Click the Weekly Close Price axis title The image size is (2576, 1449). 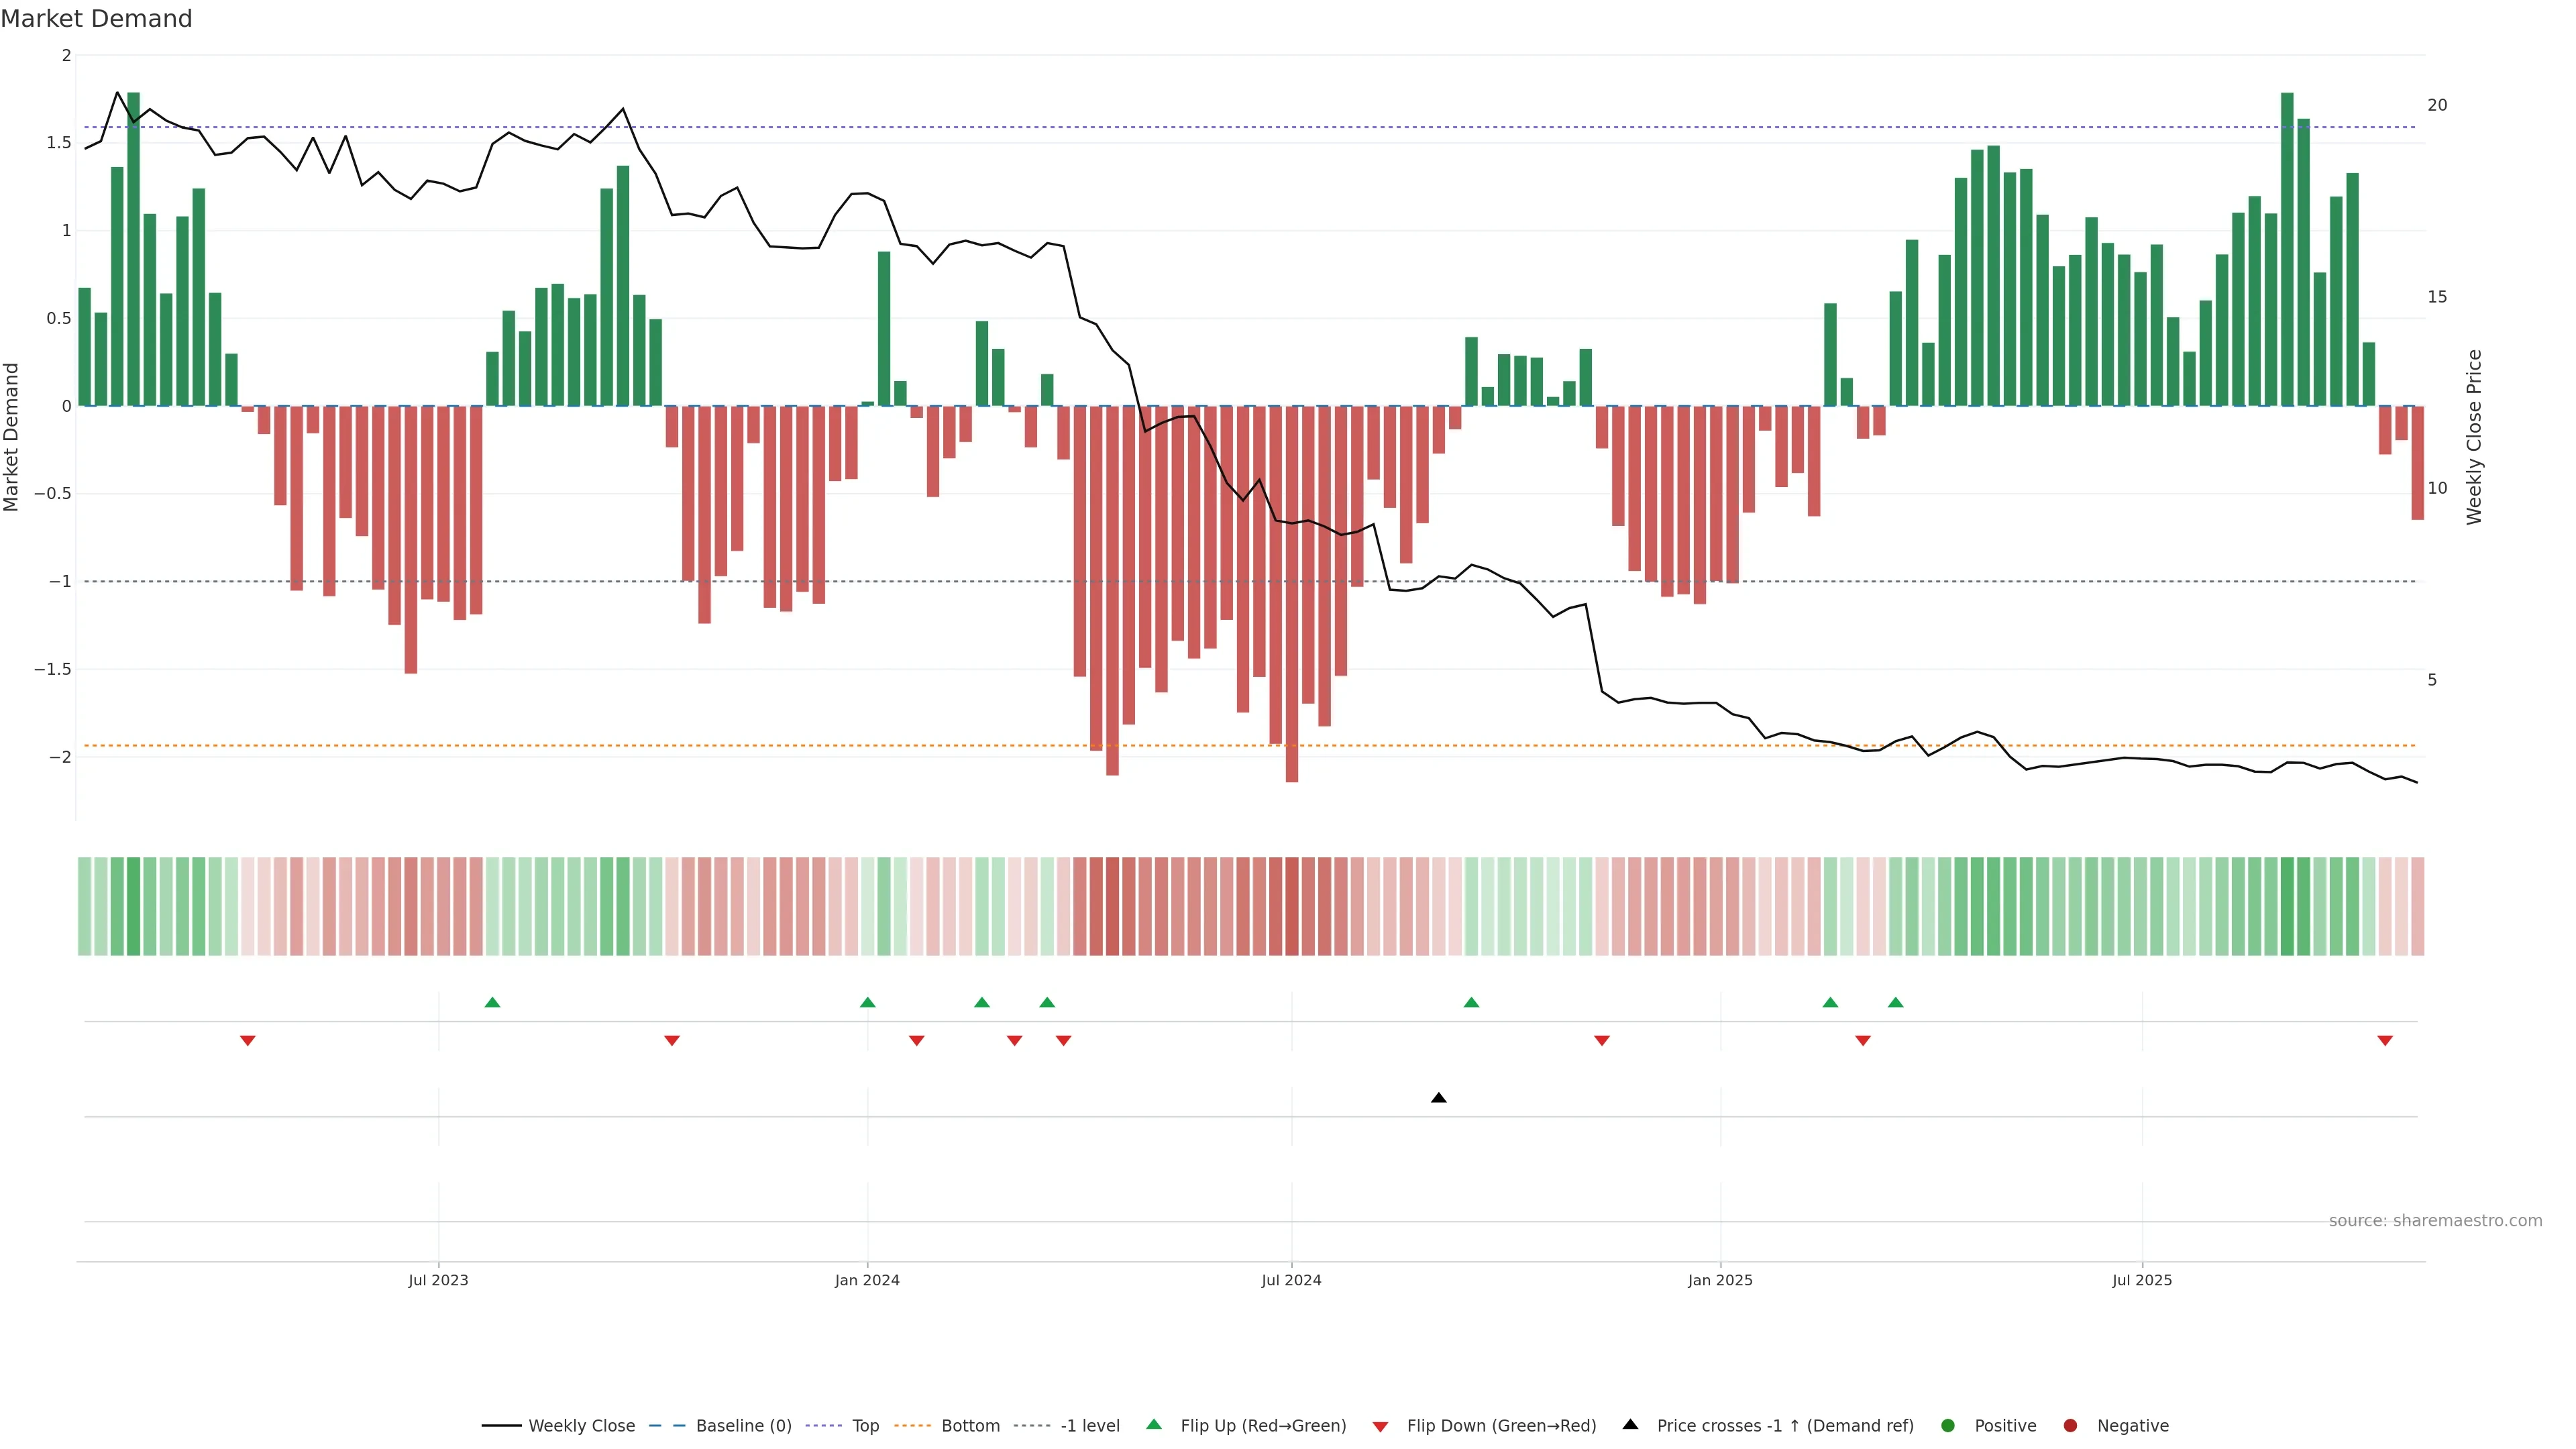(2474, 437)
